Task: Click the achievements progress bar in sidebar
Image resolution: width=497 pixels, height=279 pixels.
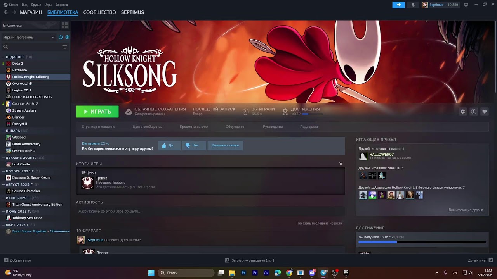Action: [x=422, y=242]
